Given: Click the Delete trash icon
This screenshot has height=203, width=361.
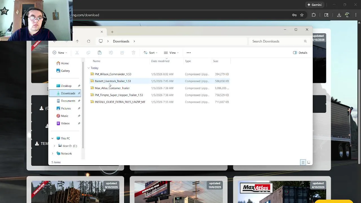Looking at the screenshot, I should (133, 53).
